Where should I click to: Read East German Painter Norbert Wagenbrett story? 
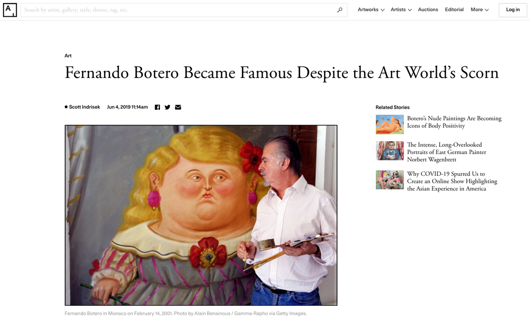[446, 152]
